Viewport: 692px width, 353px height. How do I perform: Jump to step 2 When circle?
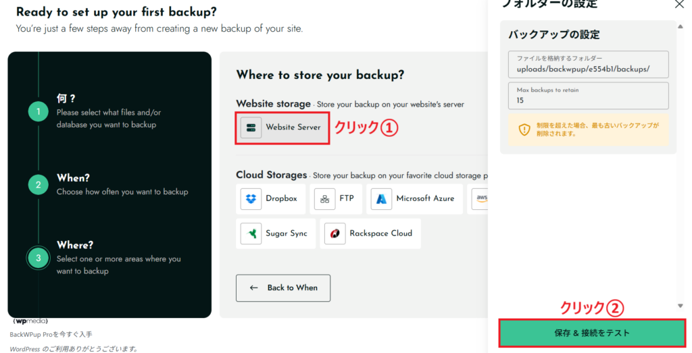pyautogui.click(x=39, y=184)
